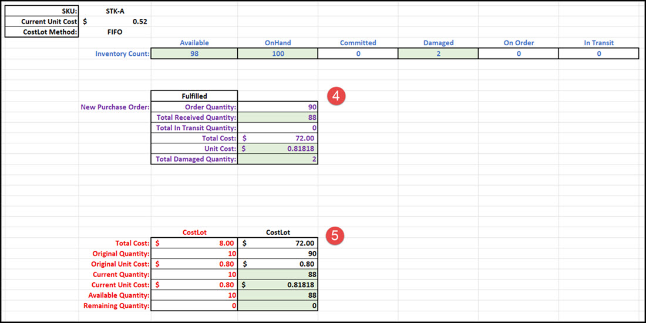Click the Total Received Quantity value cell
The width and height of the screenshot is (646, 323).
click(x=278, y=117)
